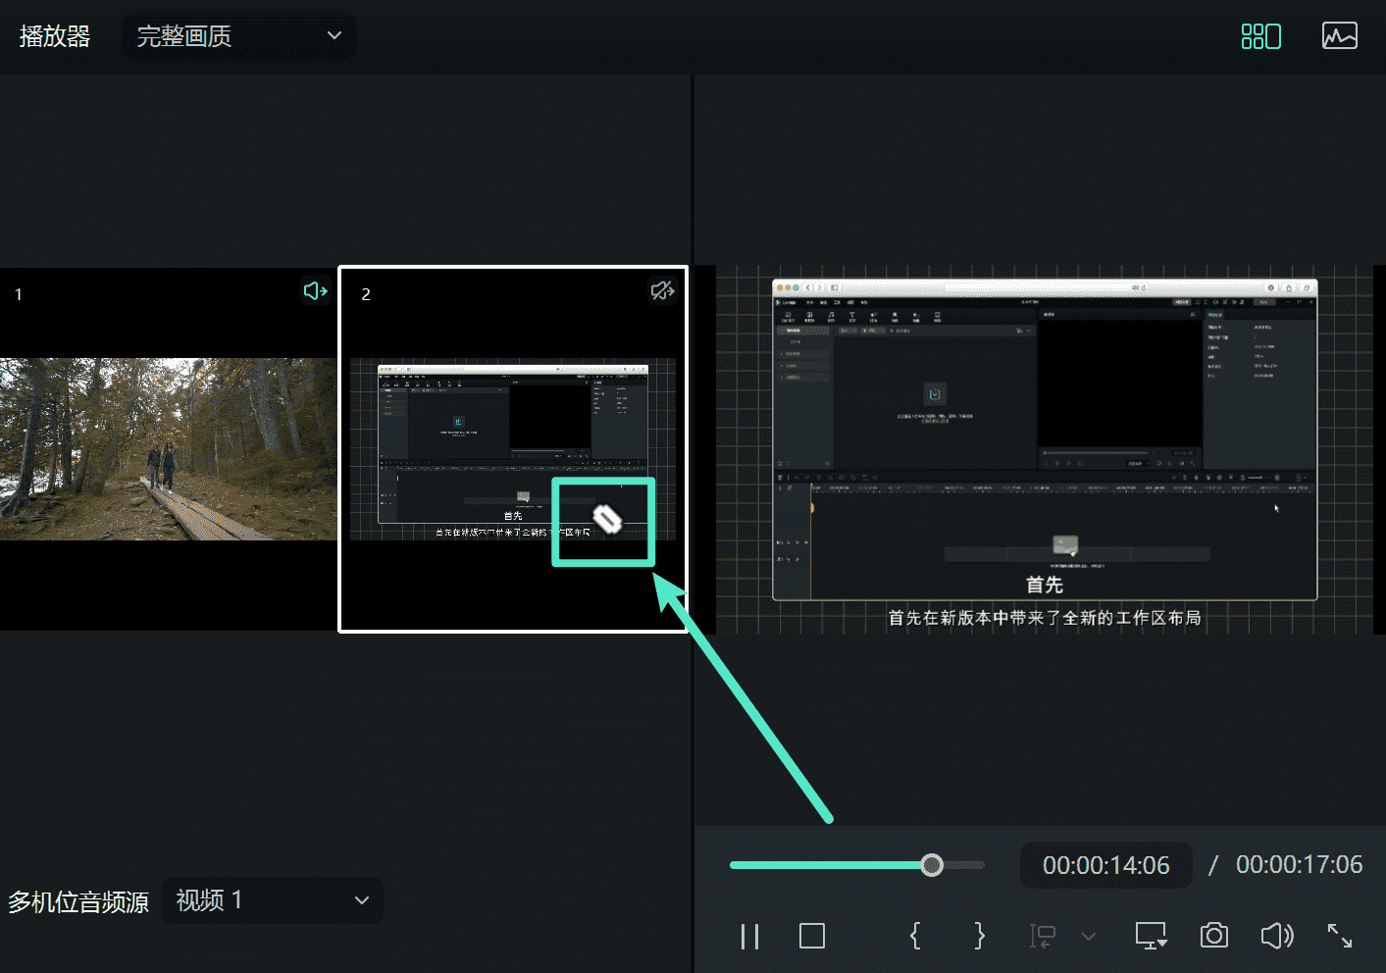
Task: Open the monitor display settings menu
Action: point(1151,936)
